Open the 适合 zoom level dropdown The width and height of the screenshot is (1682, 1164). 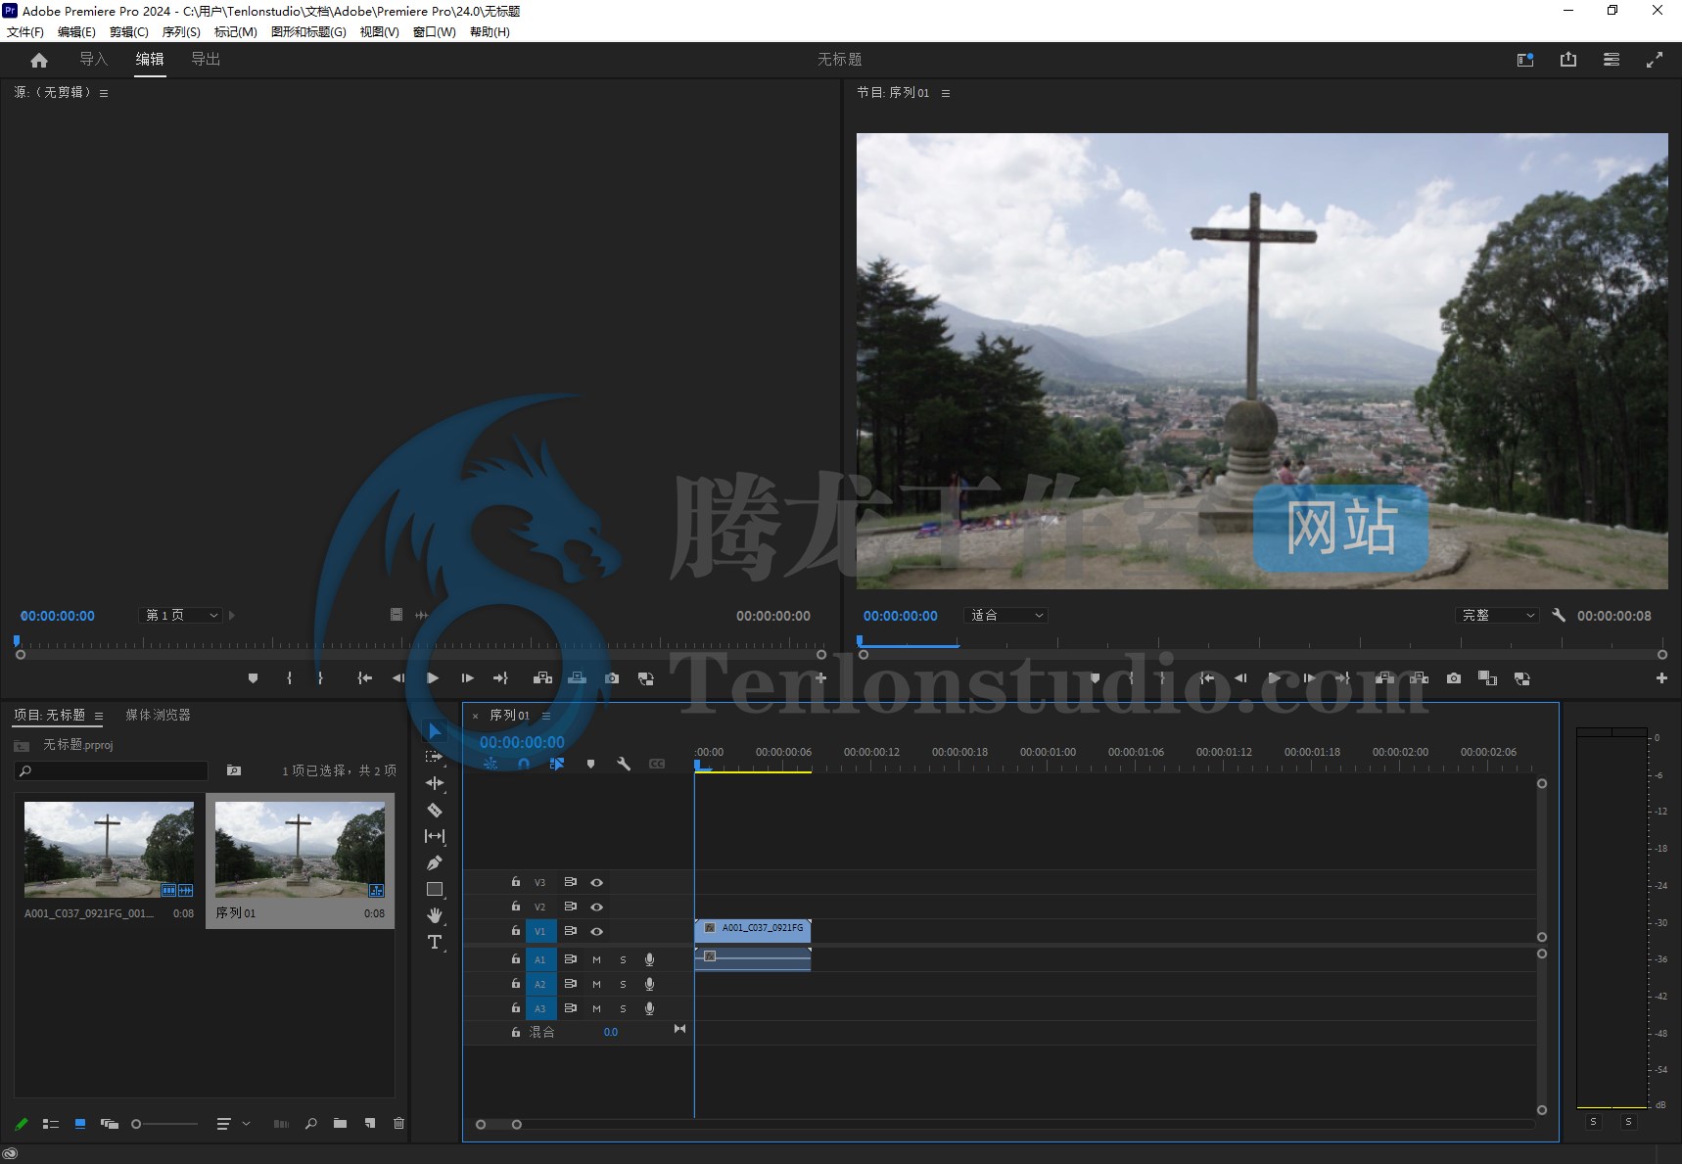tap(1007, 616)
